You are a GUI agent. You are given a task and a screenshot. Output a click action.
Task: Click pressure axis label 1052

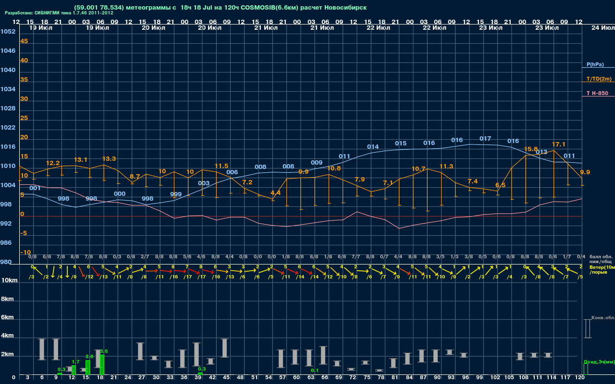[8, 32]
